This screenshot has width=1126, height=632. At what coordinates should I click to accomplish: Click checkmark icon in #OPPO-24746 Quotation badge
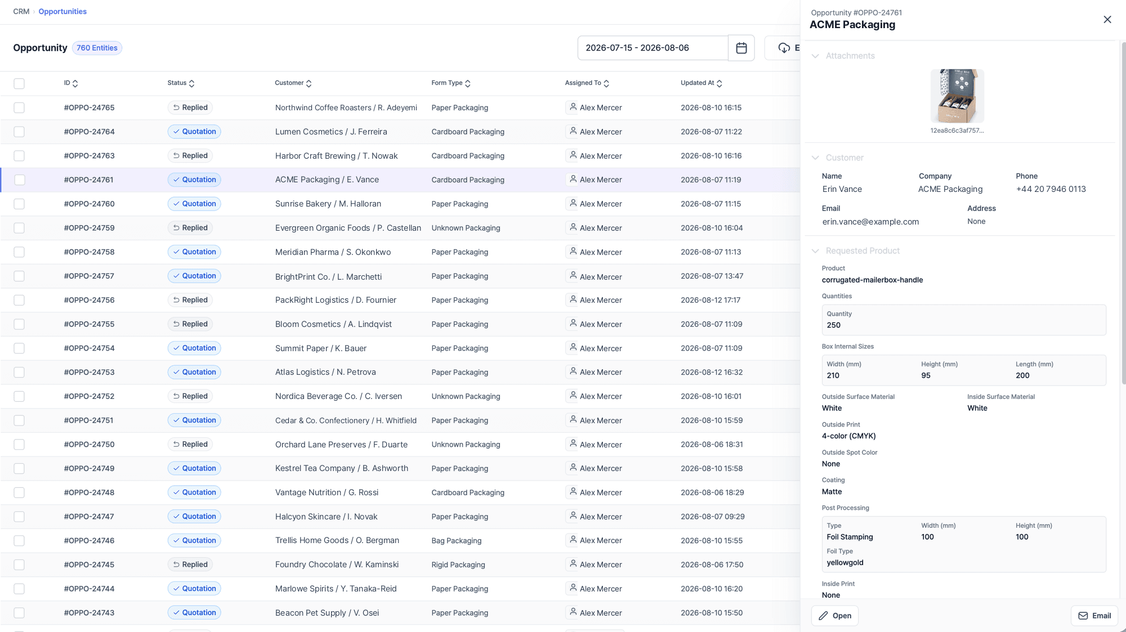(176, 540)
